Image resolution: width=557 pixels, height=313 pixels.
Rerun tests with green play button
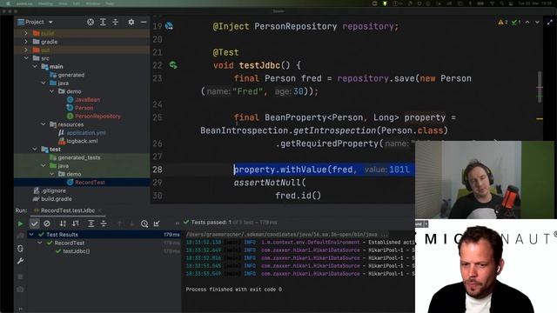(x=20, y=223)
